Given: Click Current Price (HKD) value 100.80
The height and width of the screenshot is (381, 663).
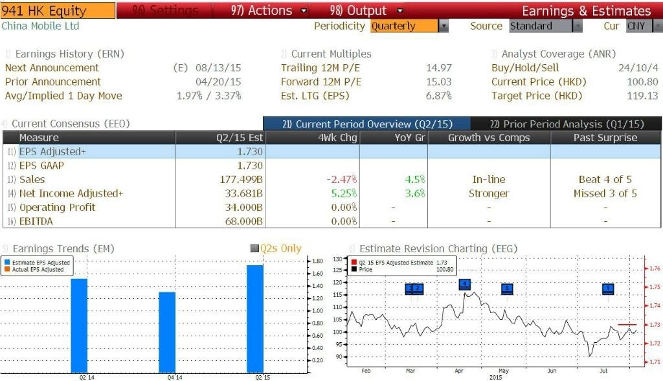Looking at the screenshot, I should (x=643, y=82).
